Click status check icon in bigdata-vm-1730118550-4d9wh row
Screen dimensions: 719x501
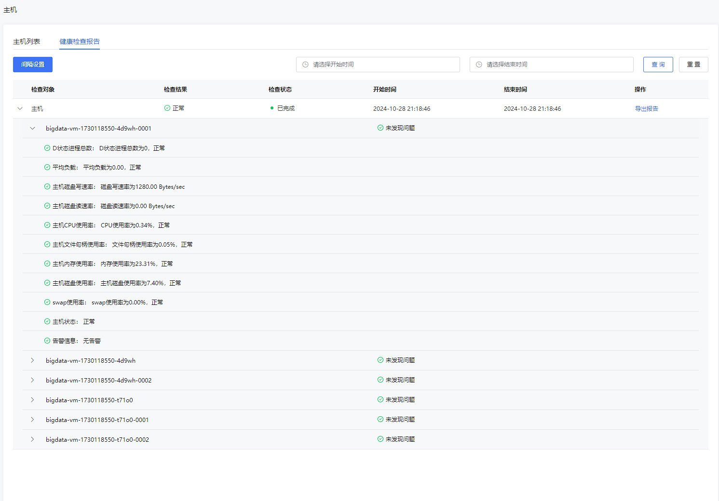pos(380,360)
